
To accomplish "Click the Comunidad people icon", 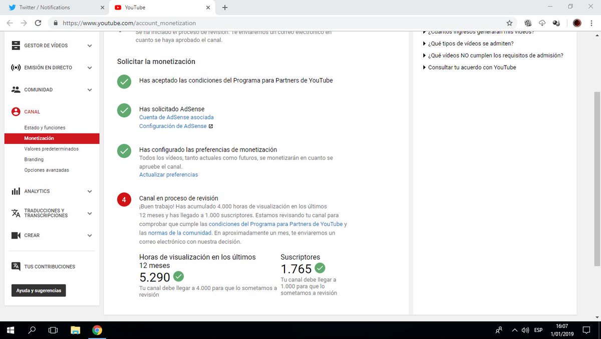I will click(x=16, y=89).
